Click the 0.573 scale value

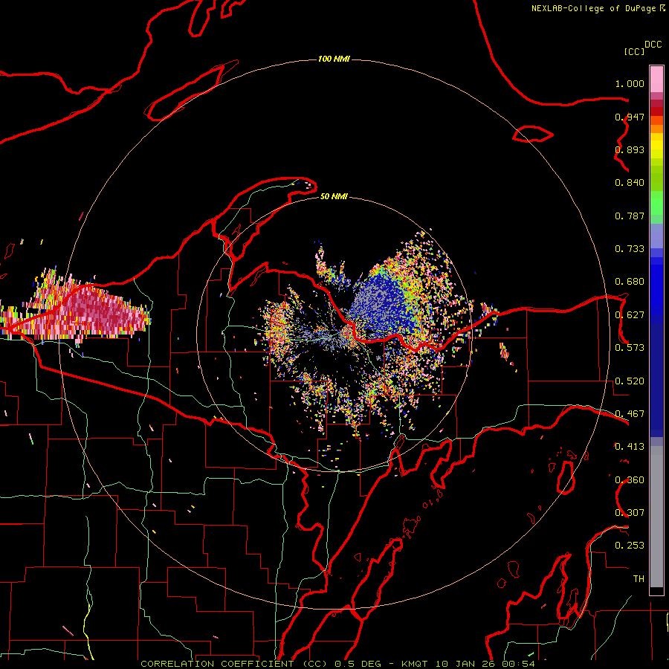pyautogui.click(x=630, y=348)
